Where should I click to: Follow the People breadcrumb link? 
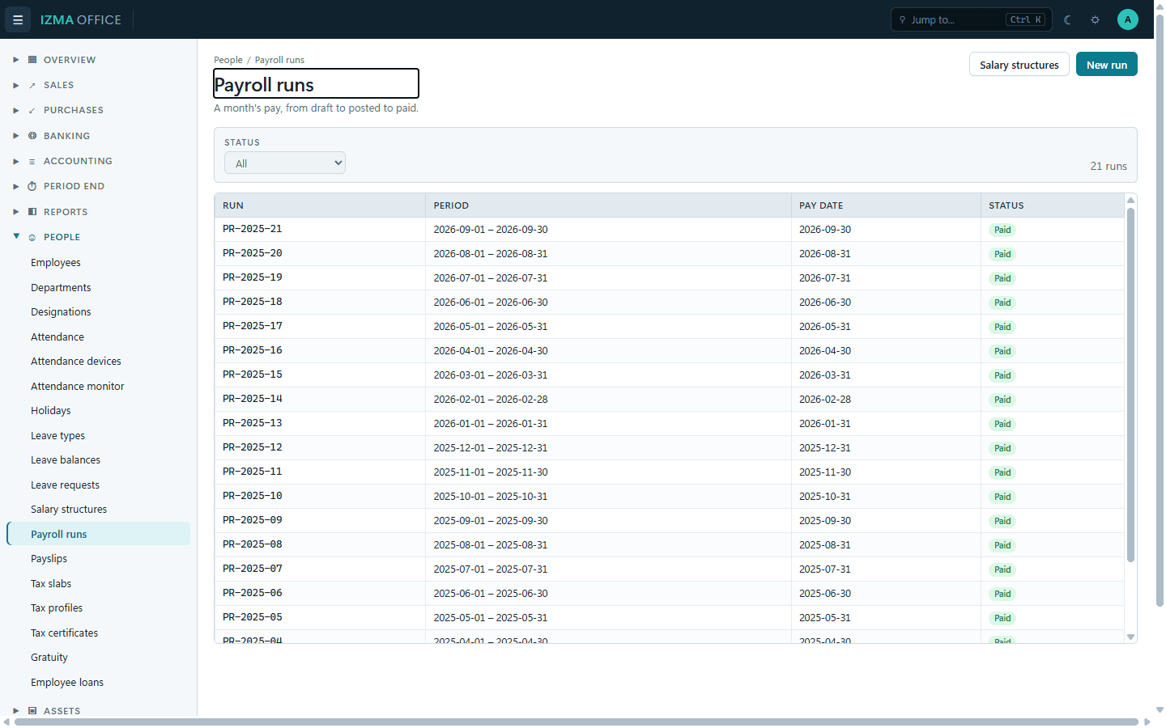click(228, 60)
